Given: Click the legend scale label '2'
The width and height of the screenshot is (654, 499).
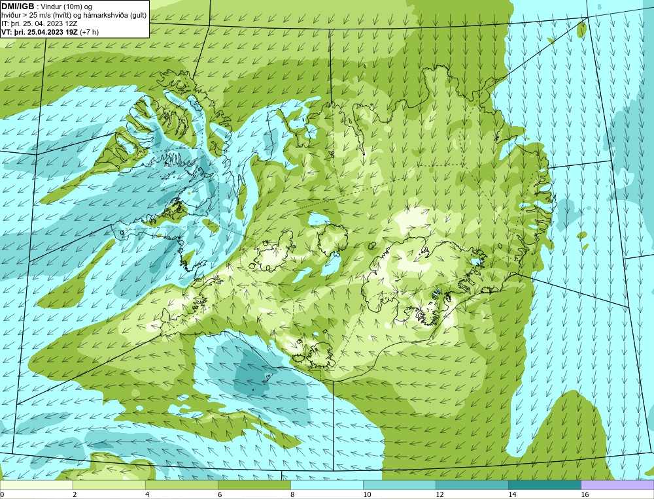Looking at the screenshot, I should tap(75, 494).
